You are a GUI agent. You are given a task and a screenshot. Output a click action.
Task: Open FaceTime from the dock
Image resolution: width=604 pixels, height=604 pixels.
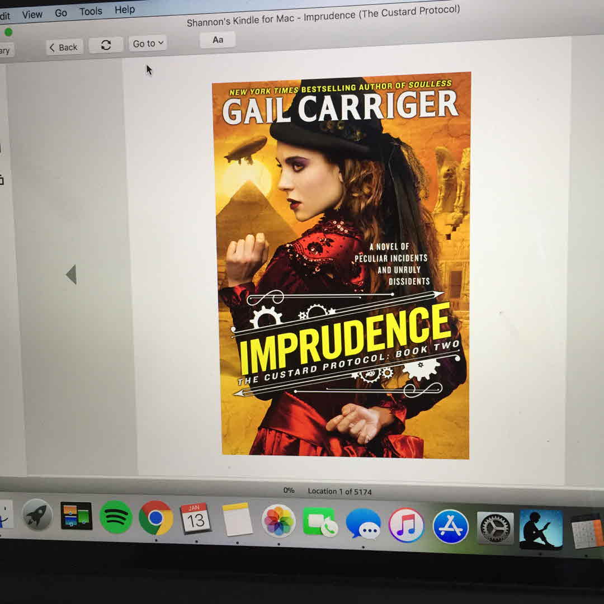click(320, 522)
